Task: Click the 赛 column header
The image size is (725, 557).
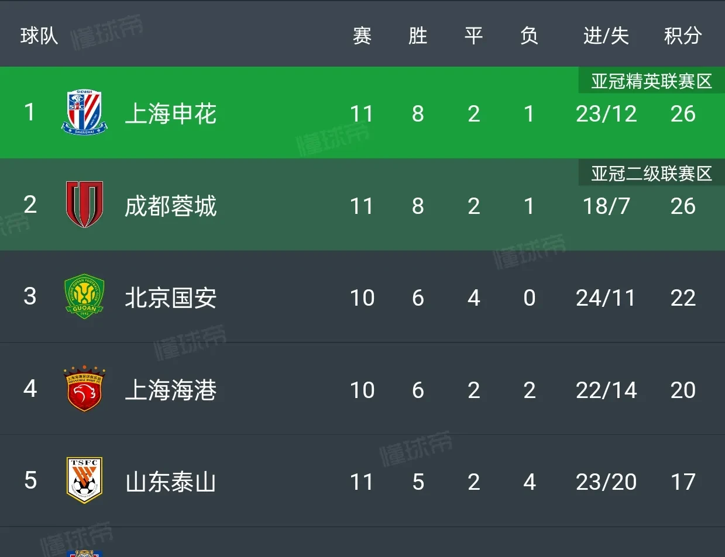Action: pos(362,36)
